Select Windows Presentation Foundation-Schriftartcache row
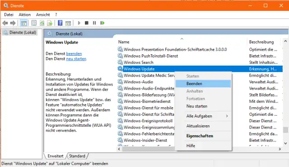 point(200,49)
